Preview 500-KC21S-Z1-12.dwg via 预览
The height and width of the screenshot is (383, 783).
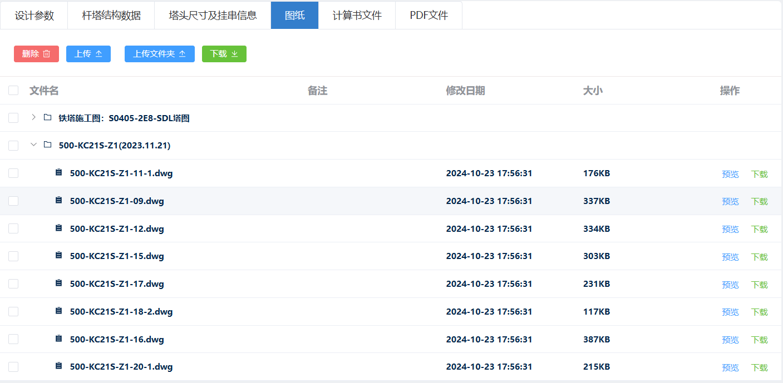point(730,229)
